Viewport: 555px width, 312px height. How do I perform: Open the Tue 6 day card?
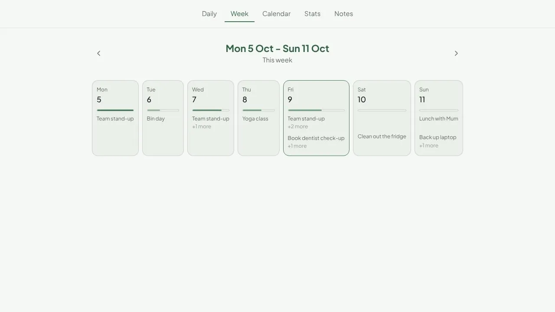(x=163, y=118)
